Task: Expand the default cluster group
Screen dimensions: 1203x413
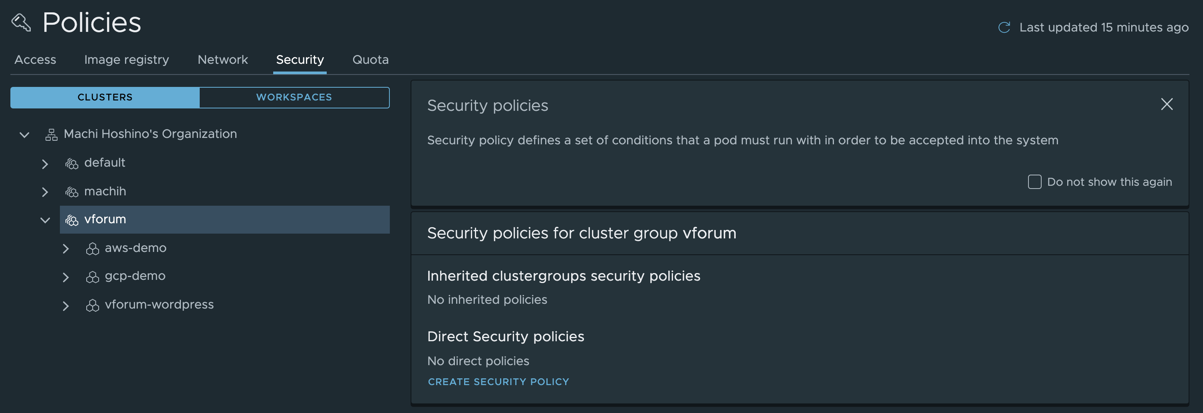Action: [45, 164]
